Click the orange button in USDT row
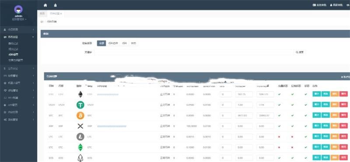This screenshot has height=162, width=350. pyautogui.click(x=335, y=105)
